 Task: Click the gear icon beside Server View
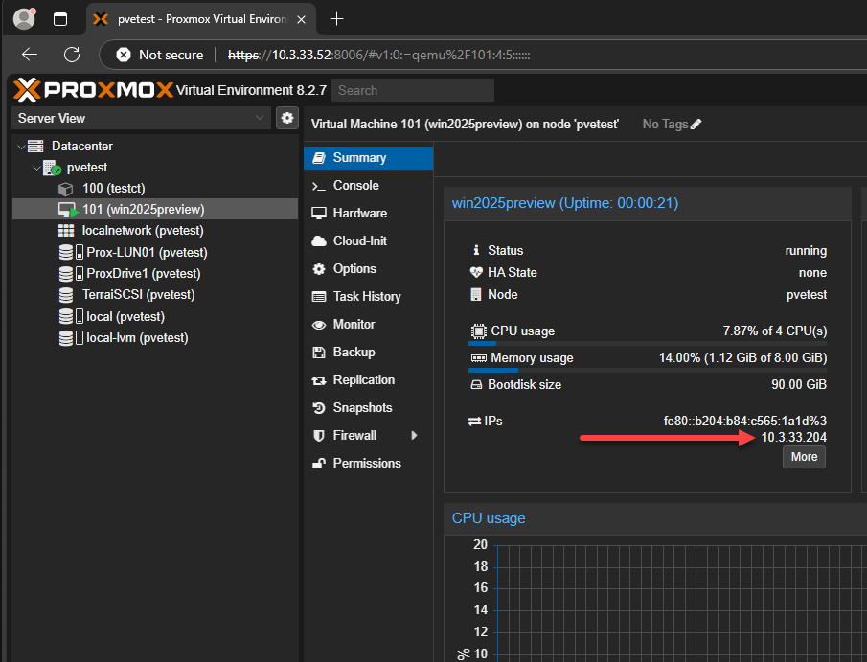tap(286, 118)
